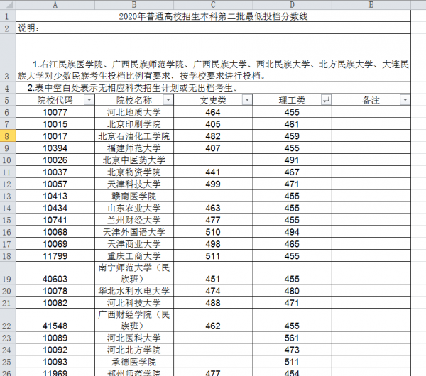Select cell 重庆工商大学
The height and width of the screenshot is (376, 426).
[x=134, y=255]
